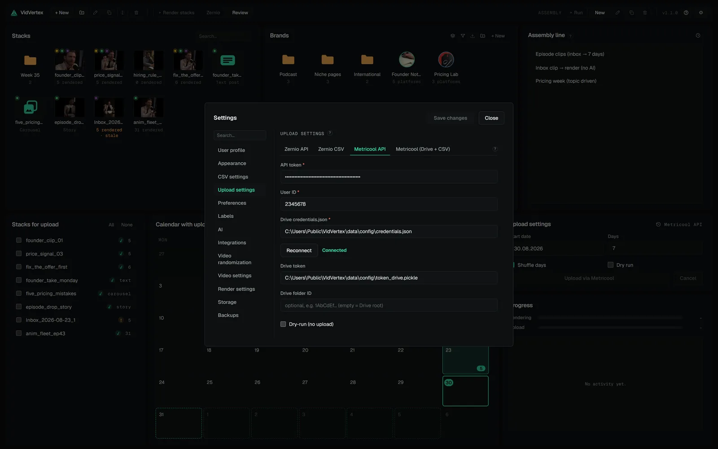Select the hiring_rule_ stack thumbnail

(149, 60)
